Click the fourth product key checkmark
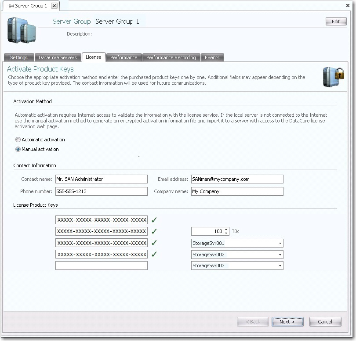The image size is (356, 341). point(154,254)
